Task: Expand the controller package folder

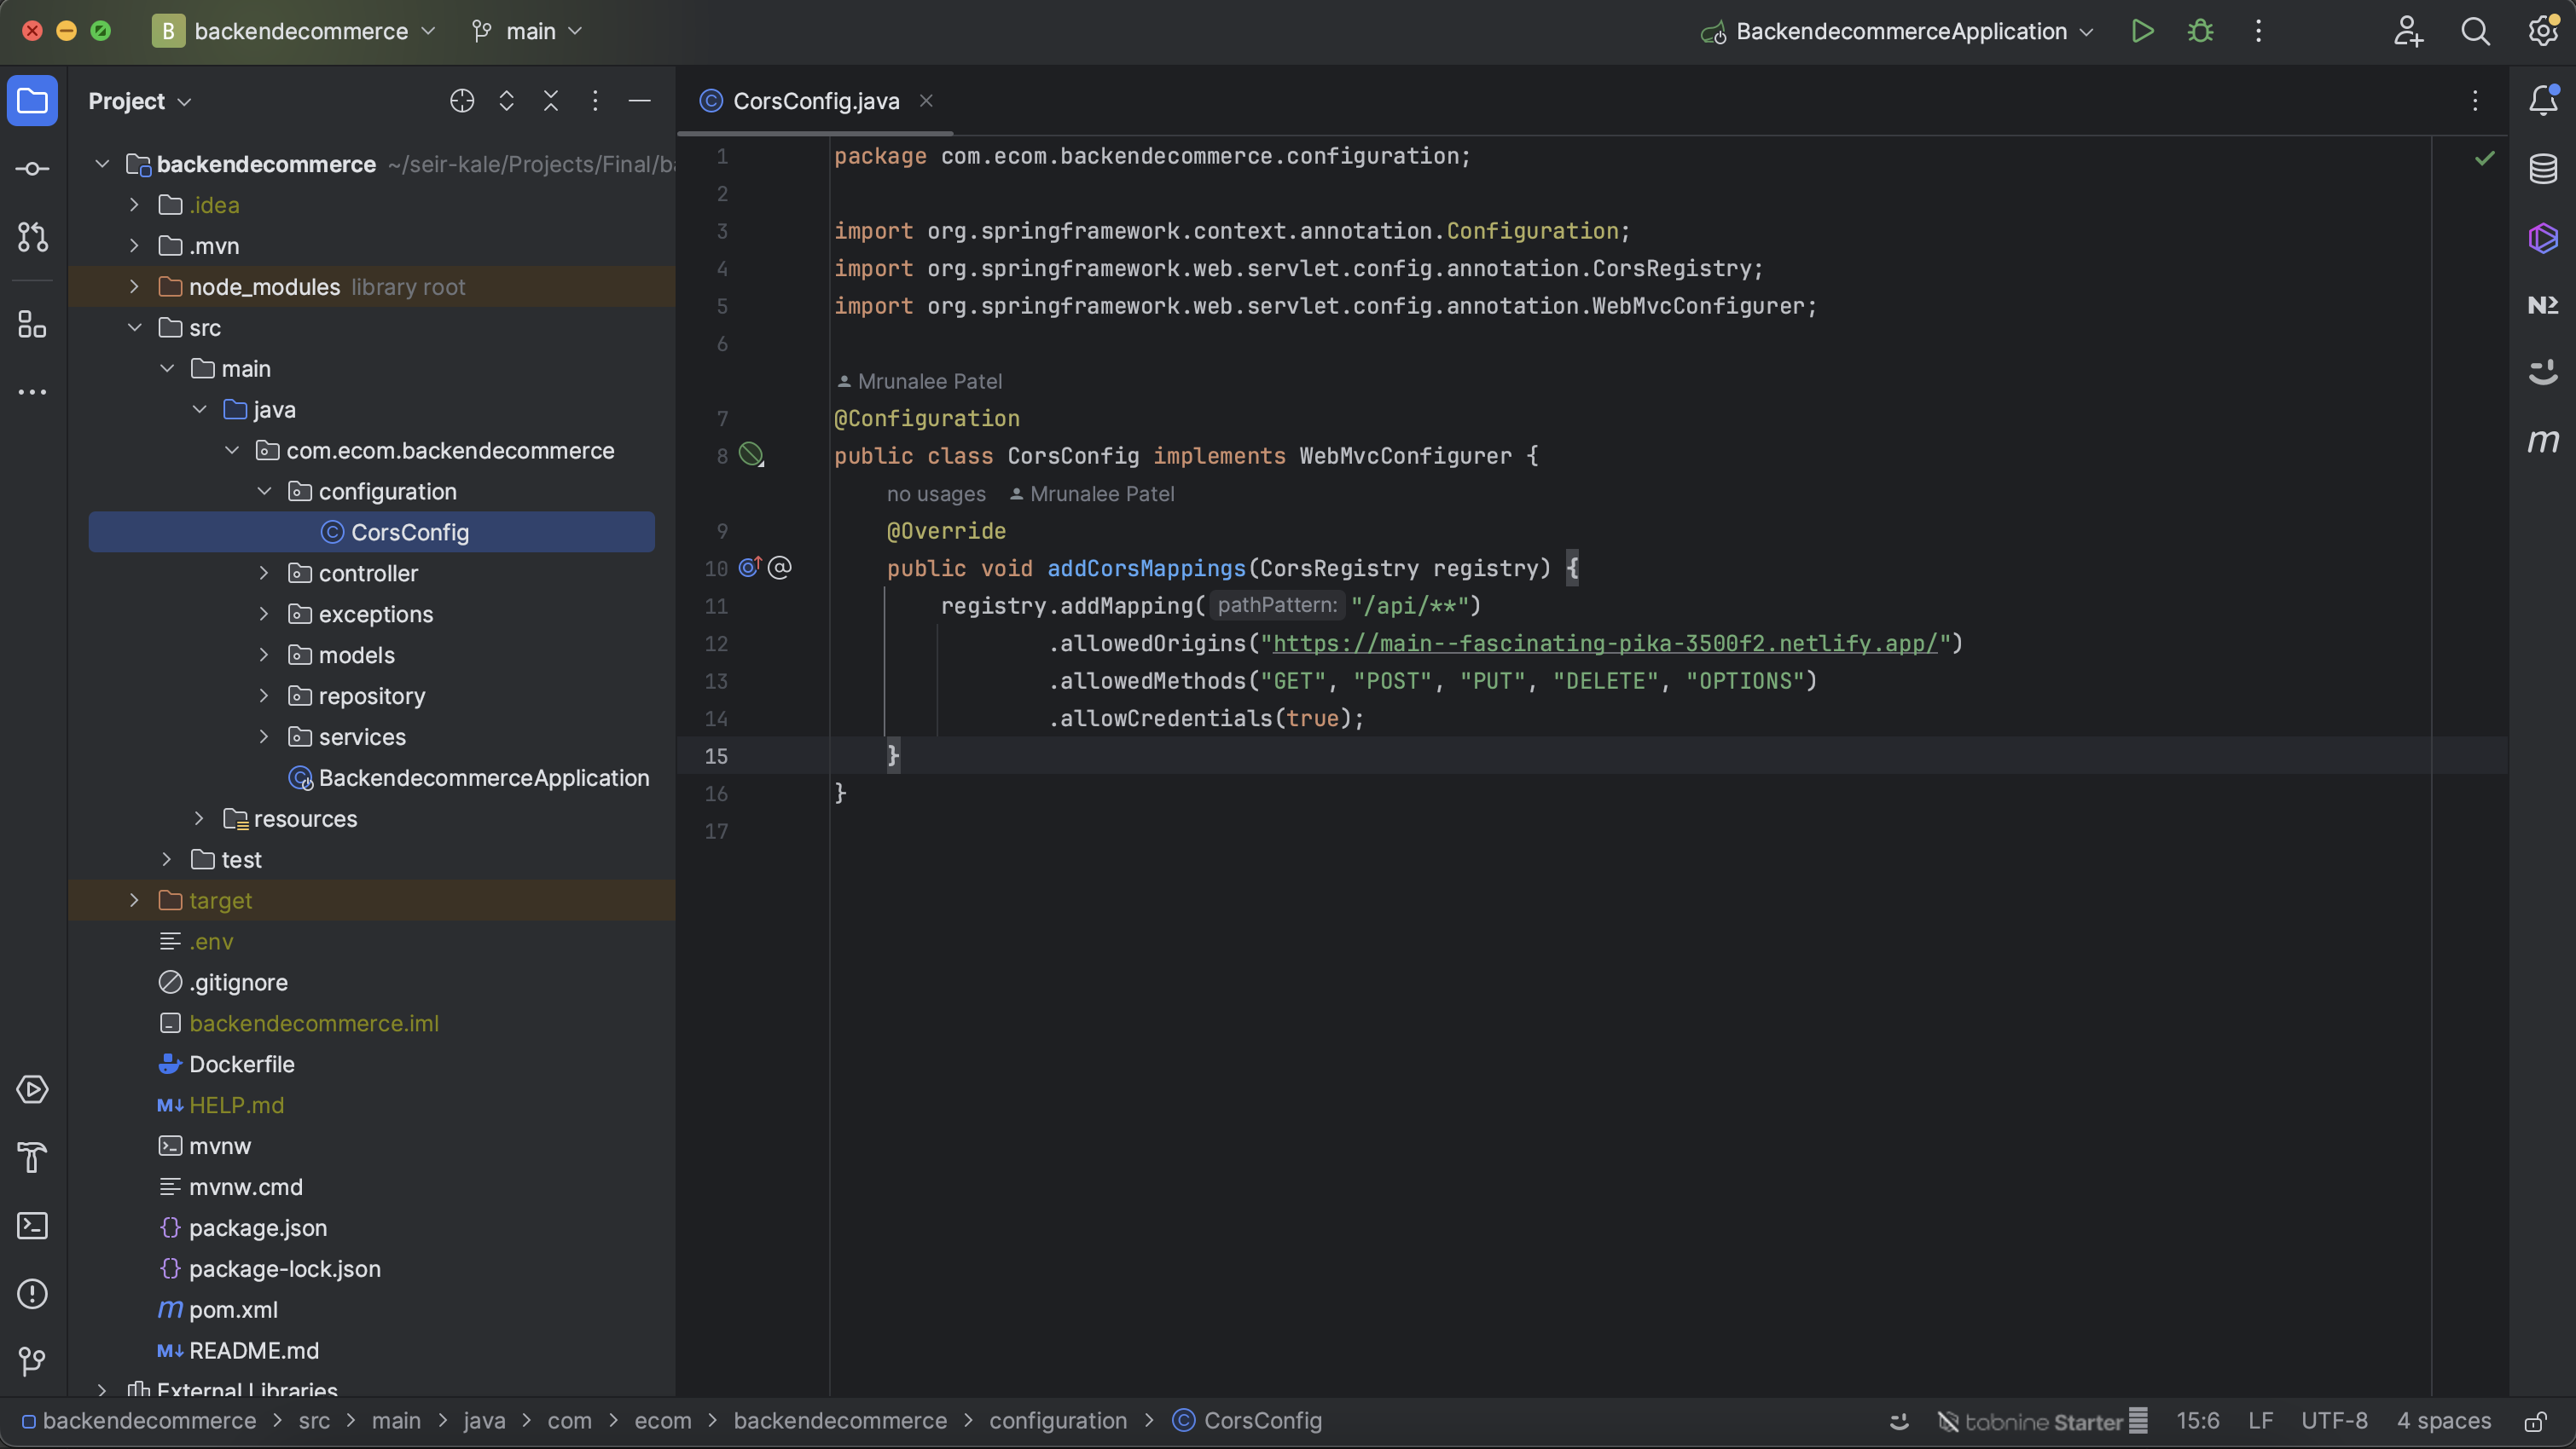Action: [x=264, y=574]
